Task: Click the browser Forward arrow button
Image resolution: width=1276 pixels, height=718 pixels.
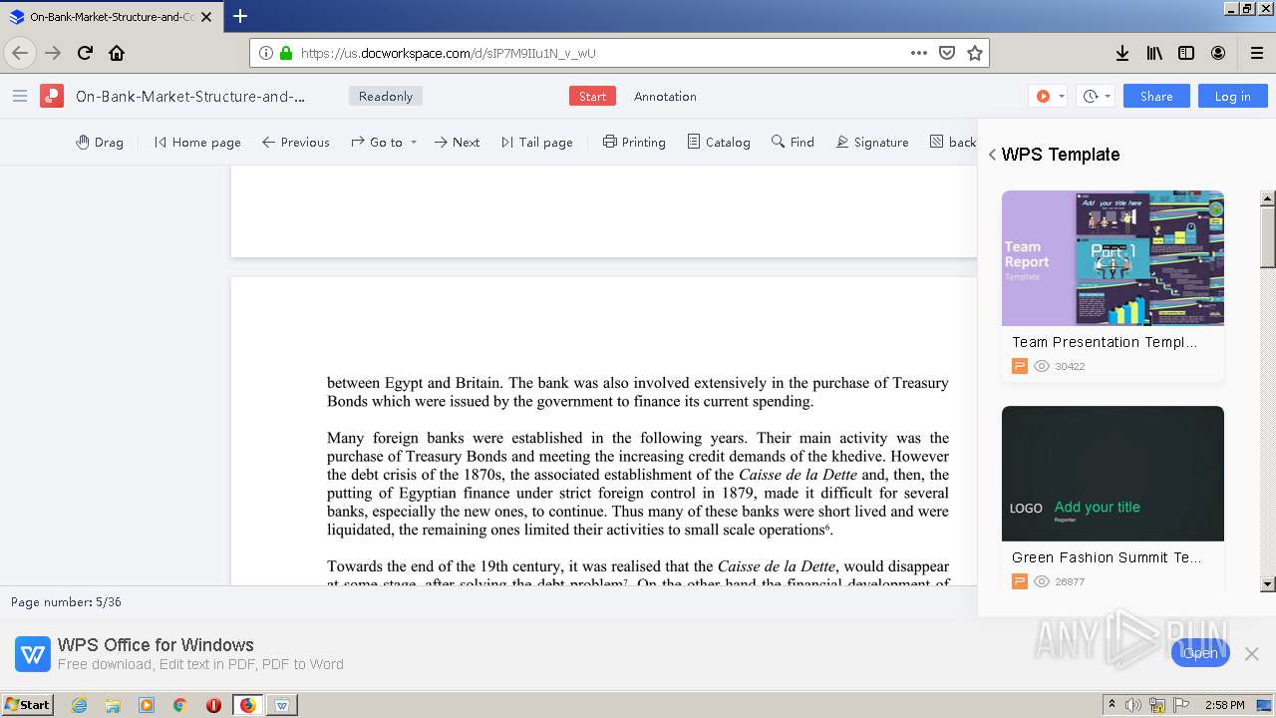Action: 53,53
